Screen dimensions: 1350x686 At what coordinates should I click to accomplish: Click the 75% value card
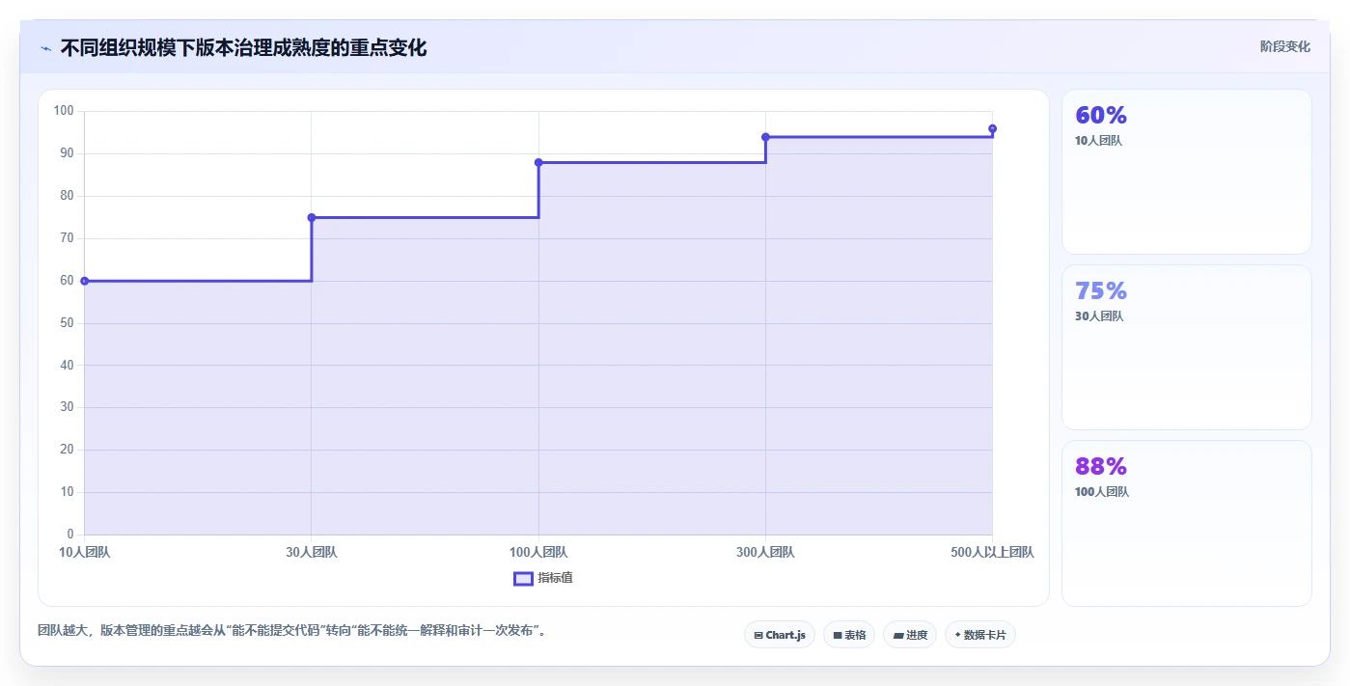pos(1187,347)
